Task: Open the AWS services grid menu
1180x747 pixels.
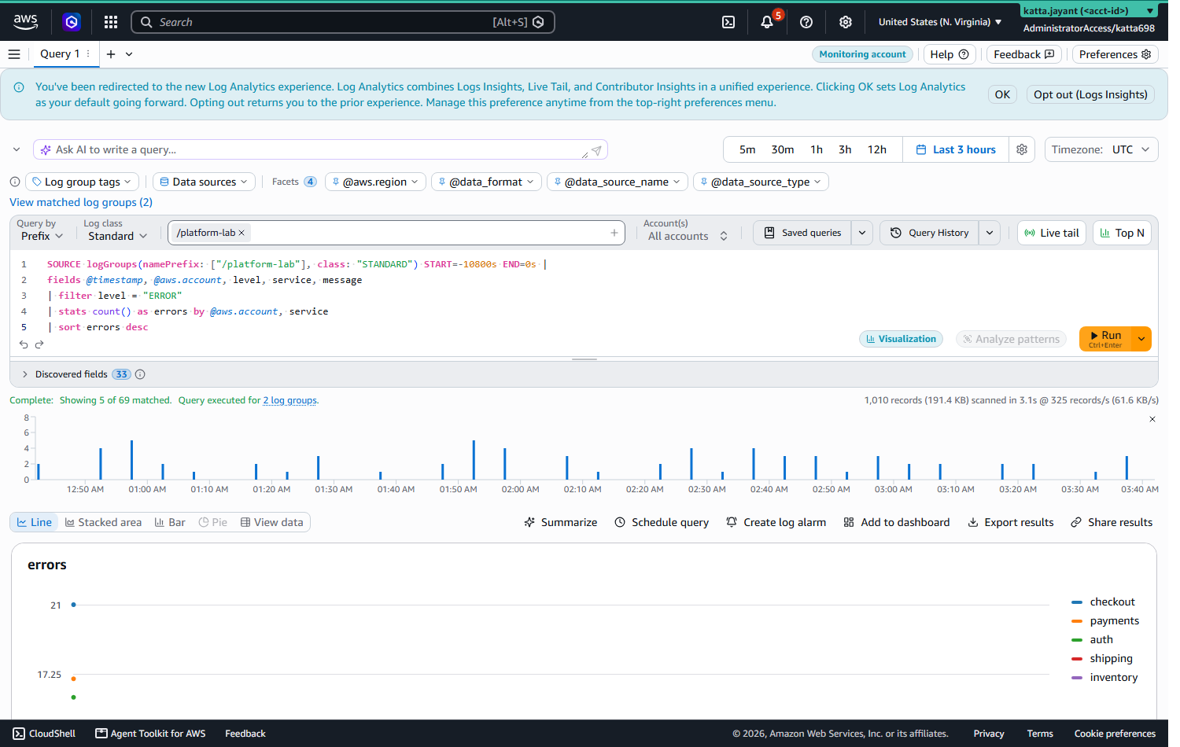Action: (111, 22)
